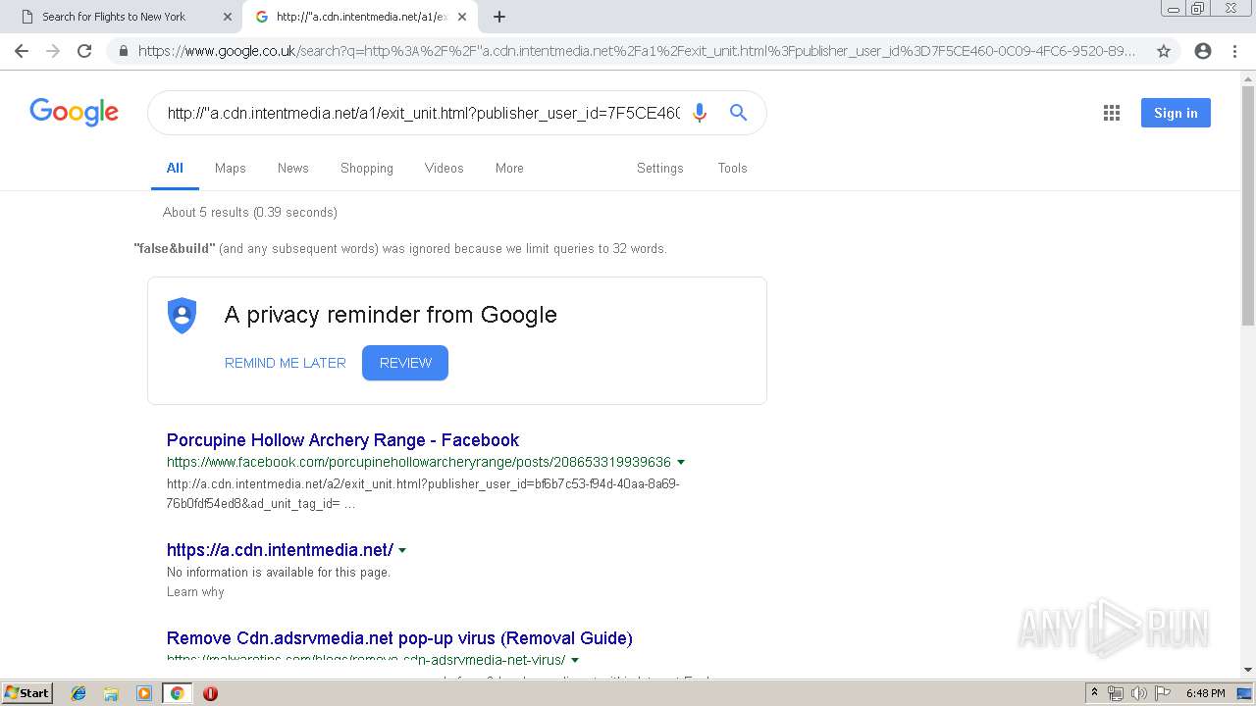This screenshot has height=706, width=1256.
Task: Click REMIND ME LATER on privacy reminder
Action: (286, 363)
